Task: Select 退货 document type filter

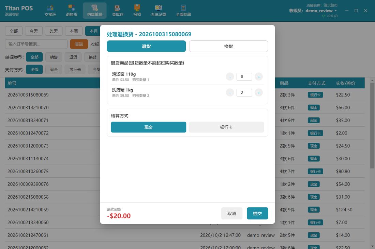Action: click(x=73, y=57)
